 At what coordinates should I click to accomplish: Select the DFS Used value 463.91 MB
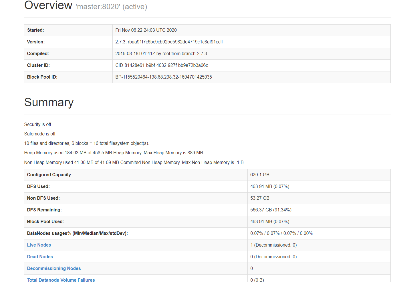[270, 186]
